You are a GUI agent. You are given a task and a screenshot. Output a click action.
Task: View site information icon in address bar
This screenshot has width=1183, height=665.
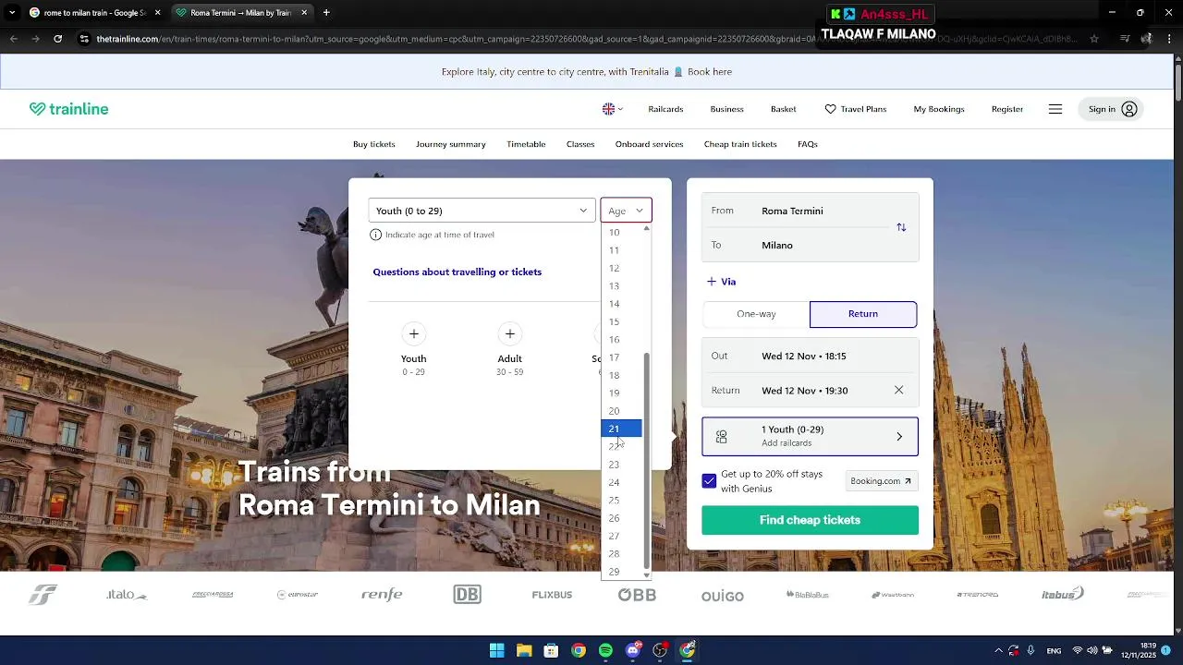pyautogui.click(x=84, y=39)
